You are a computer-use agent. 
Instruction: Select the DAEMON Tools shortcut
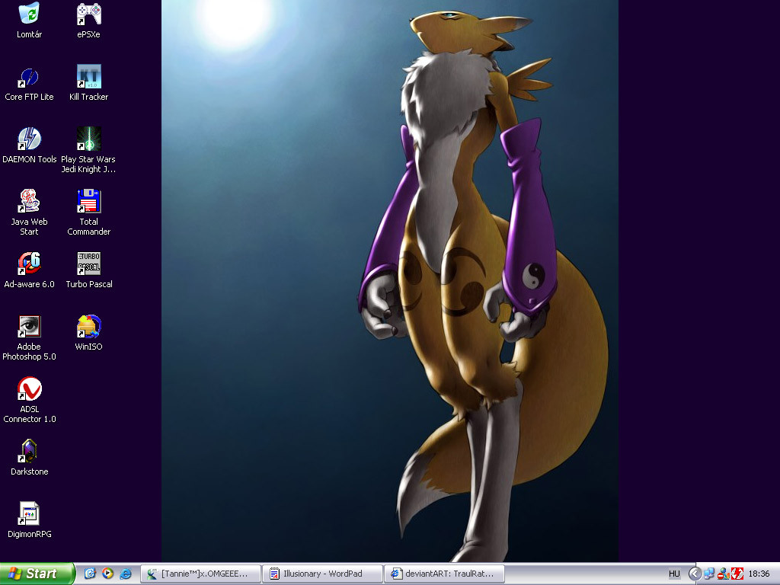(30, 145)
